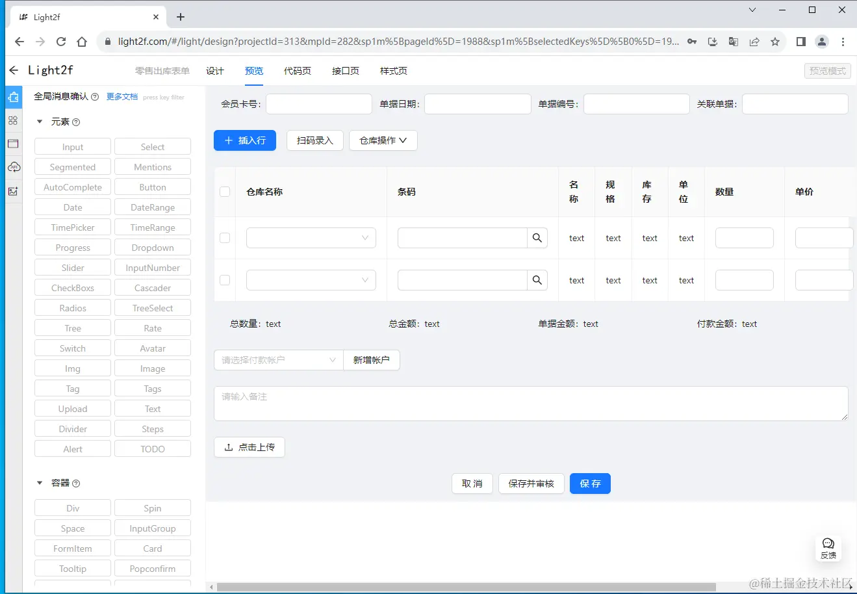
Task: Bookmark this page with the star icon
Action: pyautogui.click(x=775, y=42)
